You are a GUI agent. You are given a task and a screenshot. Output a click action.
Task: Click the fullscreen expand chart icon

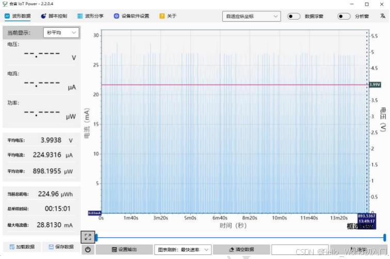(88, 237)
